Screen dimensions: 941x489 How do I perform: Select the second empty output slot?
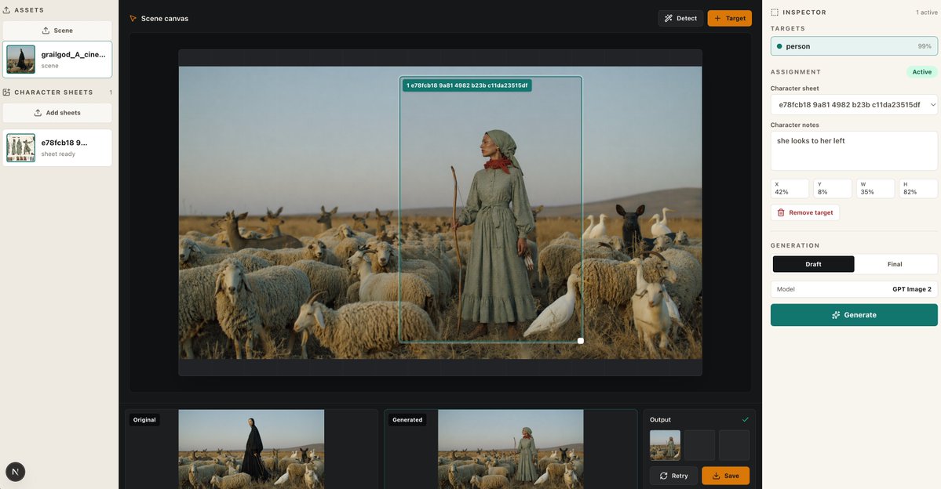point(700,445)
